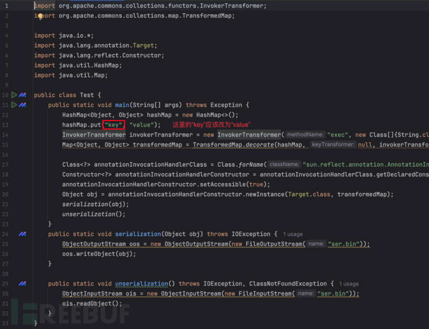
Task: Click gutter marker beside serialization method
Action: tap(22, 234)
